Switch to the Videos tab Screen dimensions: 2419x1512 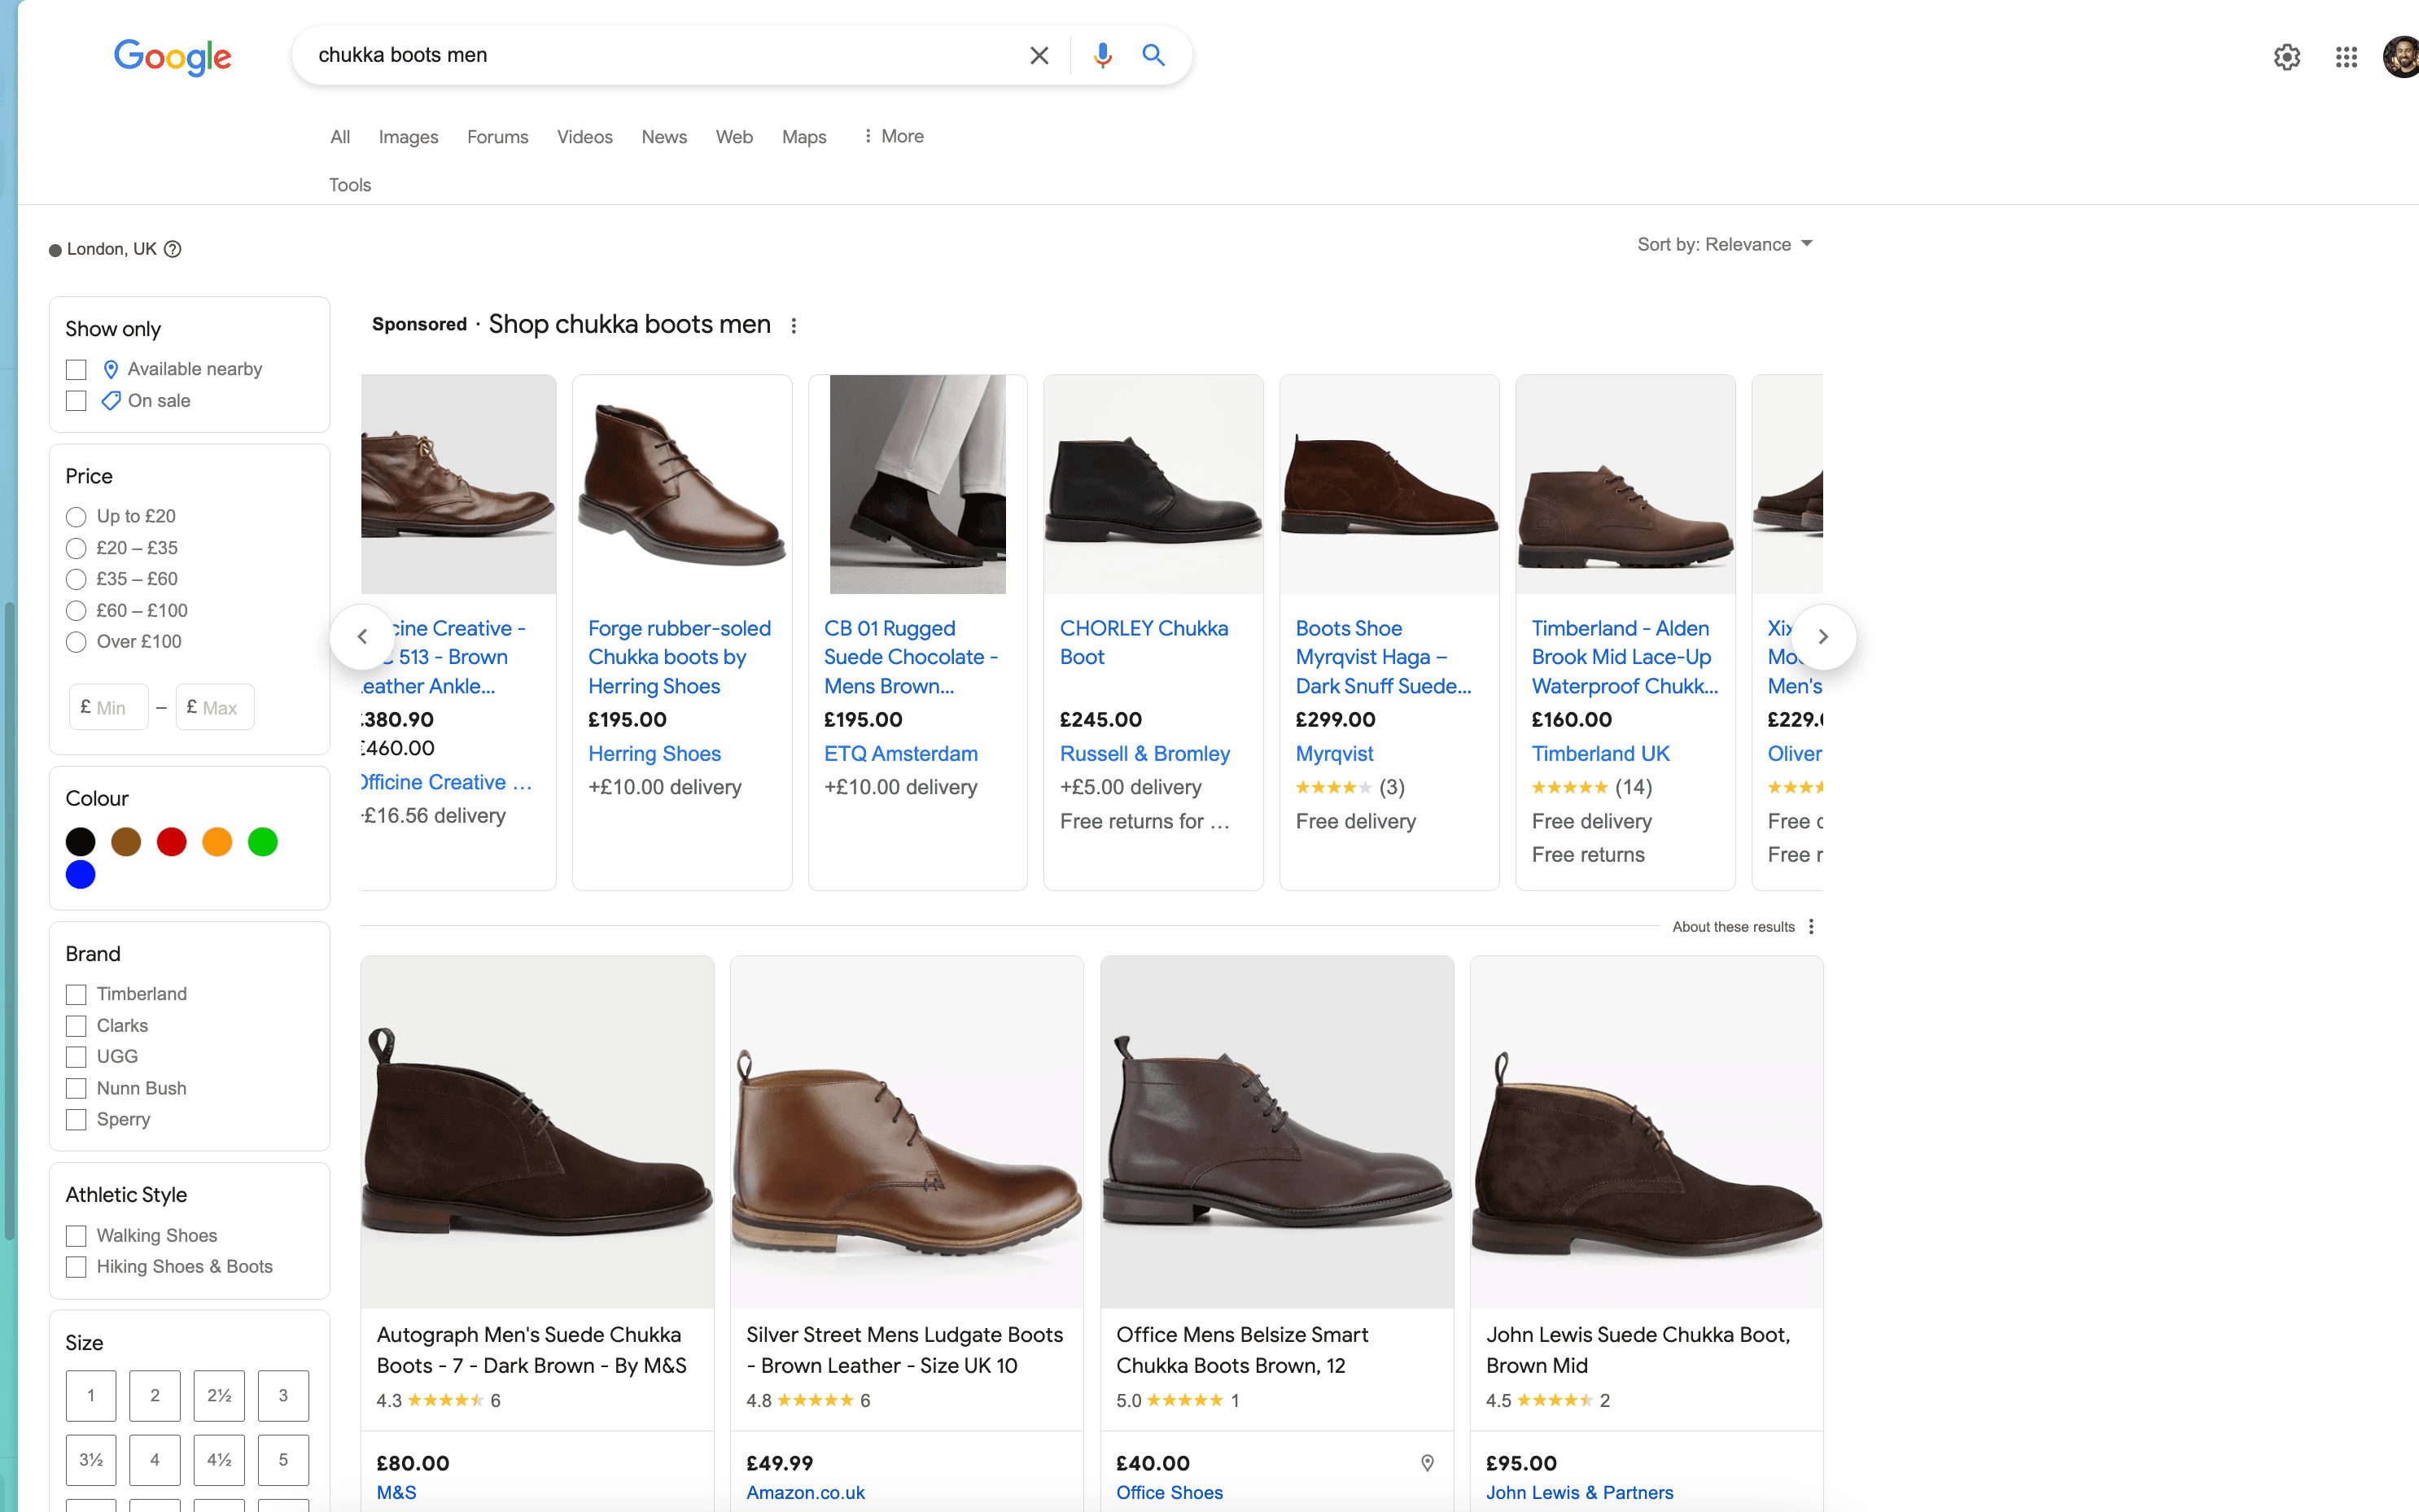click(x=584, y=137)
